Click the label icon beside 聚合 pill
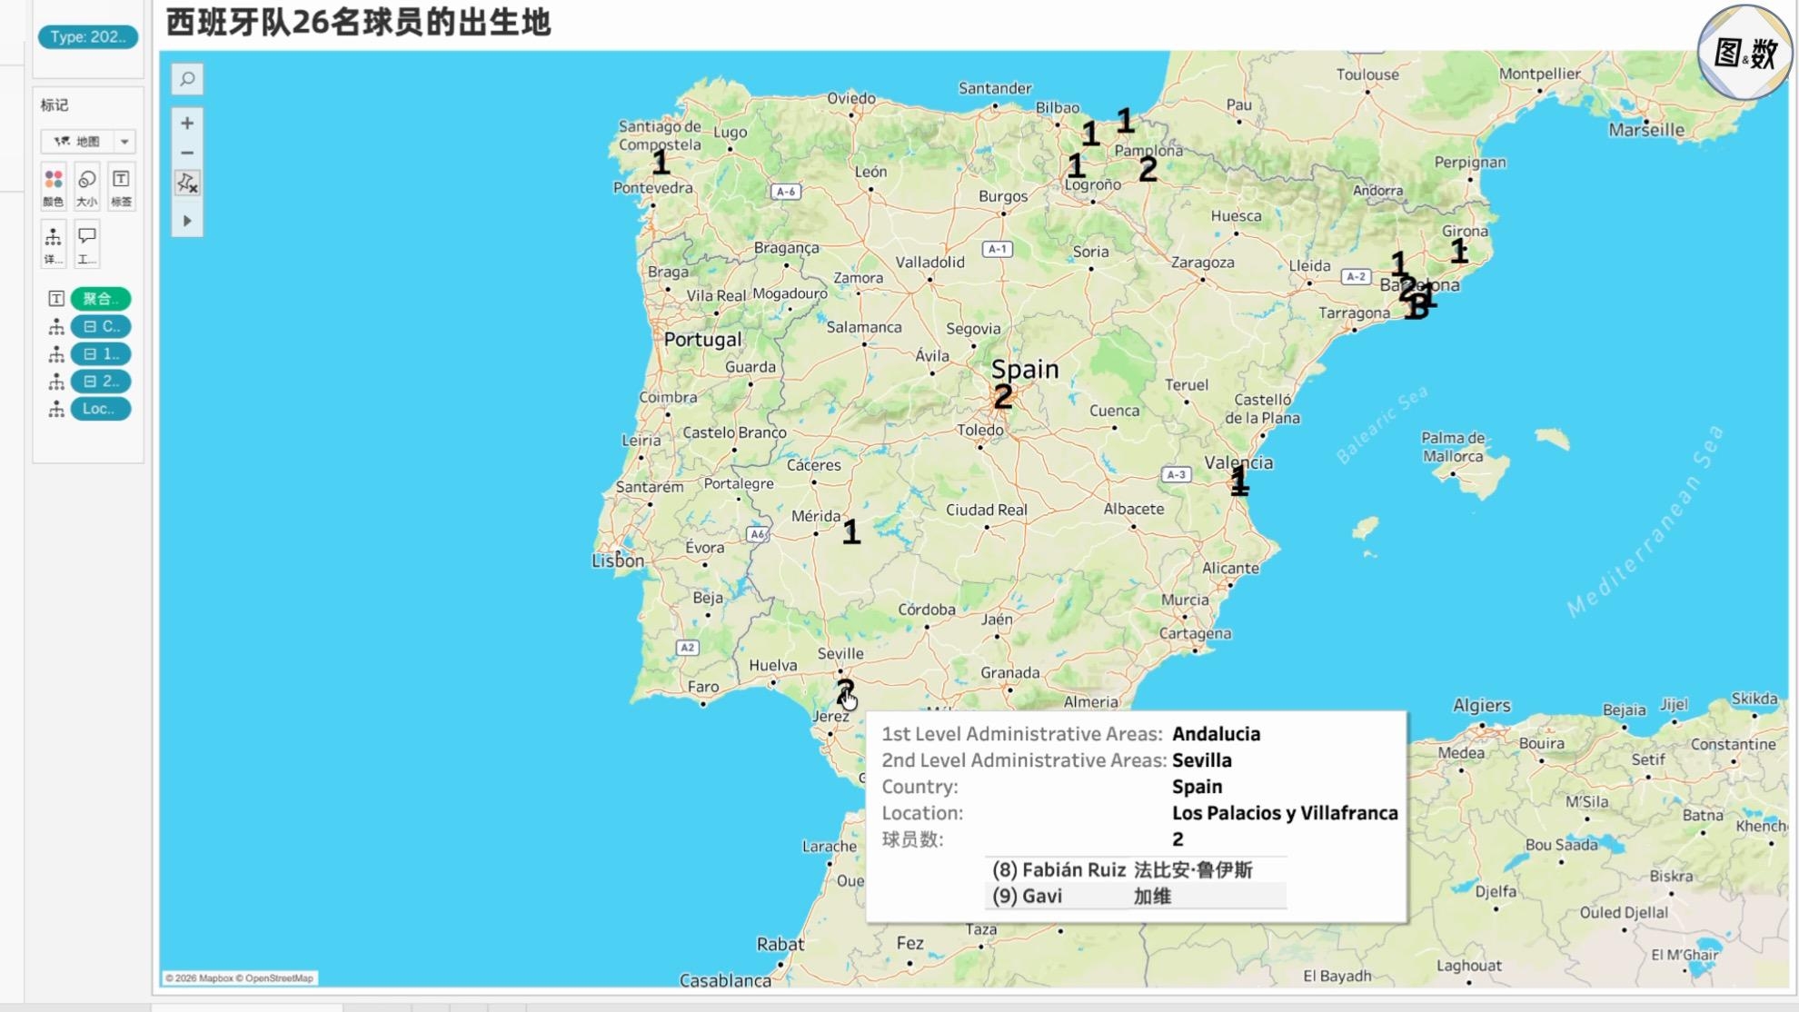The image size is (1799, 1012). pyautogui.click(x=55, y=299)
